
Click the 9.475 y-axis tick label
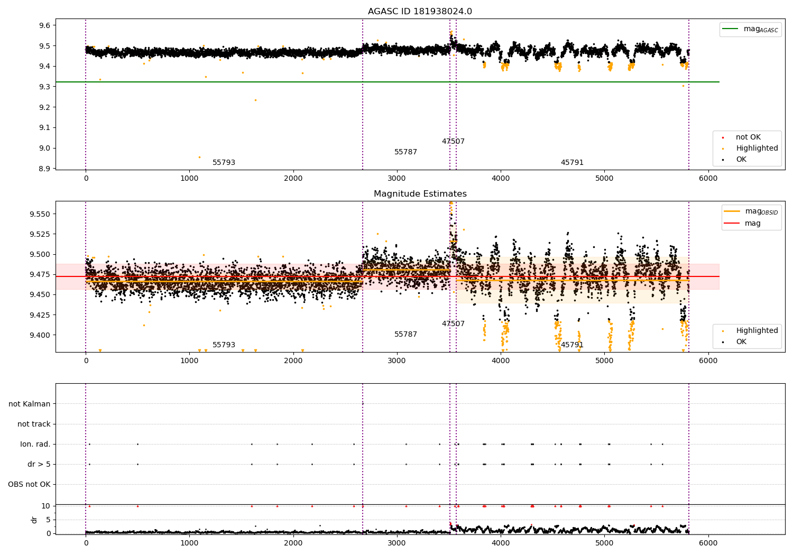point(40,275)
